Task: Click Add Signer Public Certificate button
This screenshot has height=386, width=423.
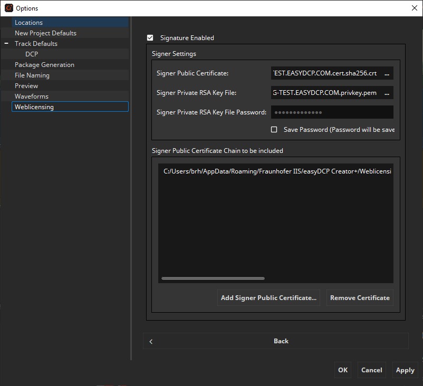Action: pos(268,298)
